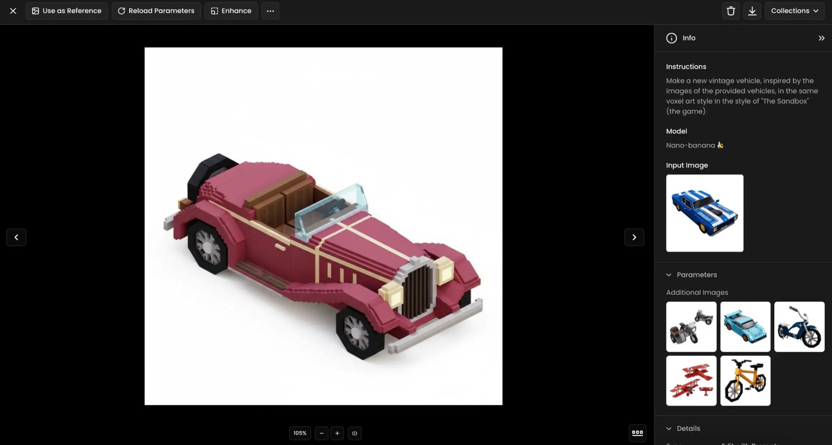The width and height of the screenshot is (832, 445).
Task: Zoom in using the plus button
Action: 337,433
